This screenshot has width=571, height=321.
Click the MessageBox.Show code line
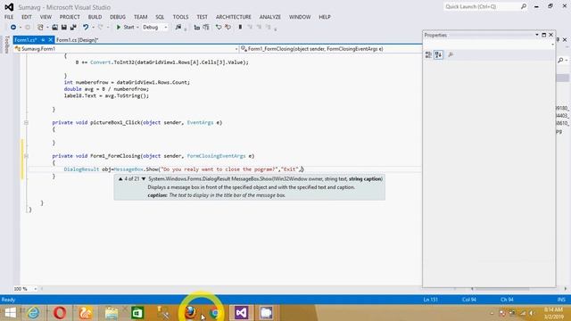click(184, 169)
